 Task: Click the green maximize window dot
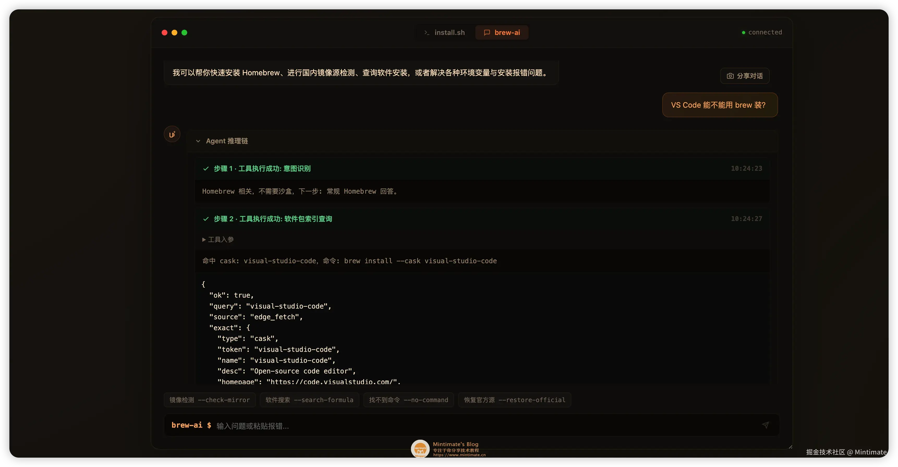point(184,32)
